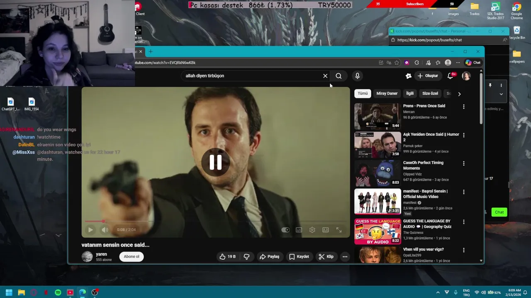
Task: Open Edge extensions puzzle icon
Action: tap(417, 62)
